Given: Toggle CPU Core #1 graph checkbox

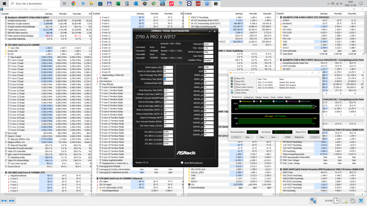Looking at the screenshot, I should point(260,101).
